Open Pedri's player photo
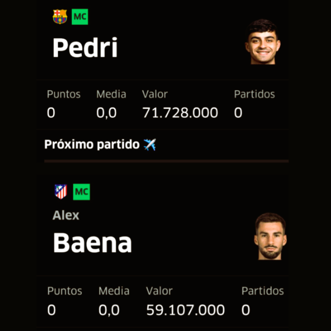 pyautogui.click(x=263, y=42)
